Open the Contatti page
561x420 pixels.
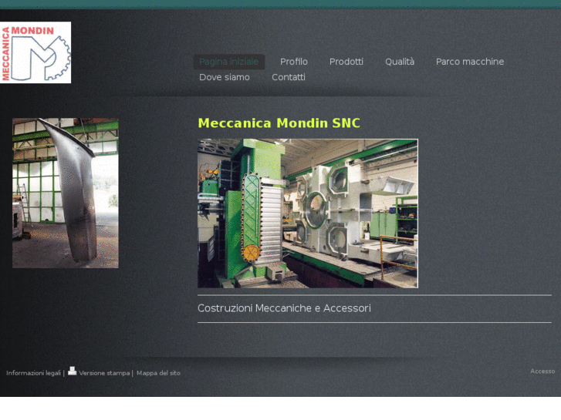(x=288, y=77)
